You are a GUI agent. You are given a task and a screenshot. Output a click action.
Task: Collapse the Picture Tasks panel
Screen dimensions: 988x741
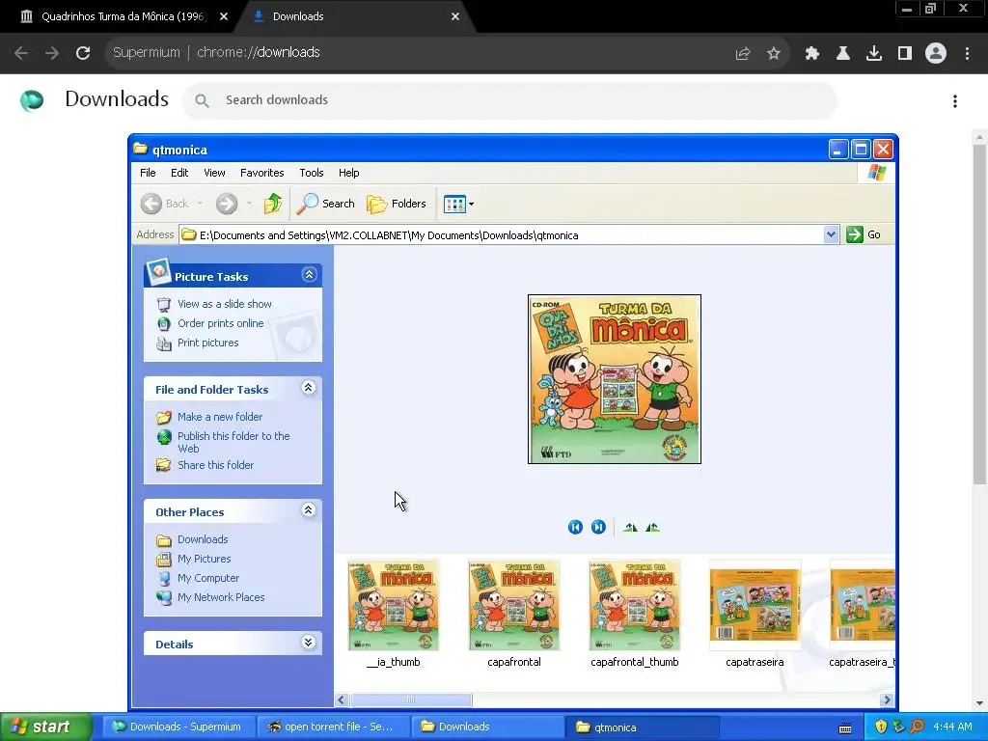click(x=309, y=275)
